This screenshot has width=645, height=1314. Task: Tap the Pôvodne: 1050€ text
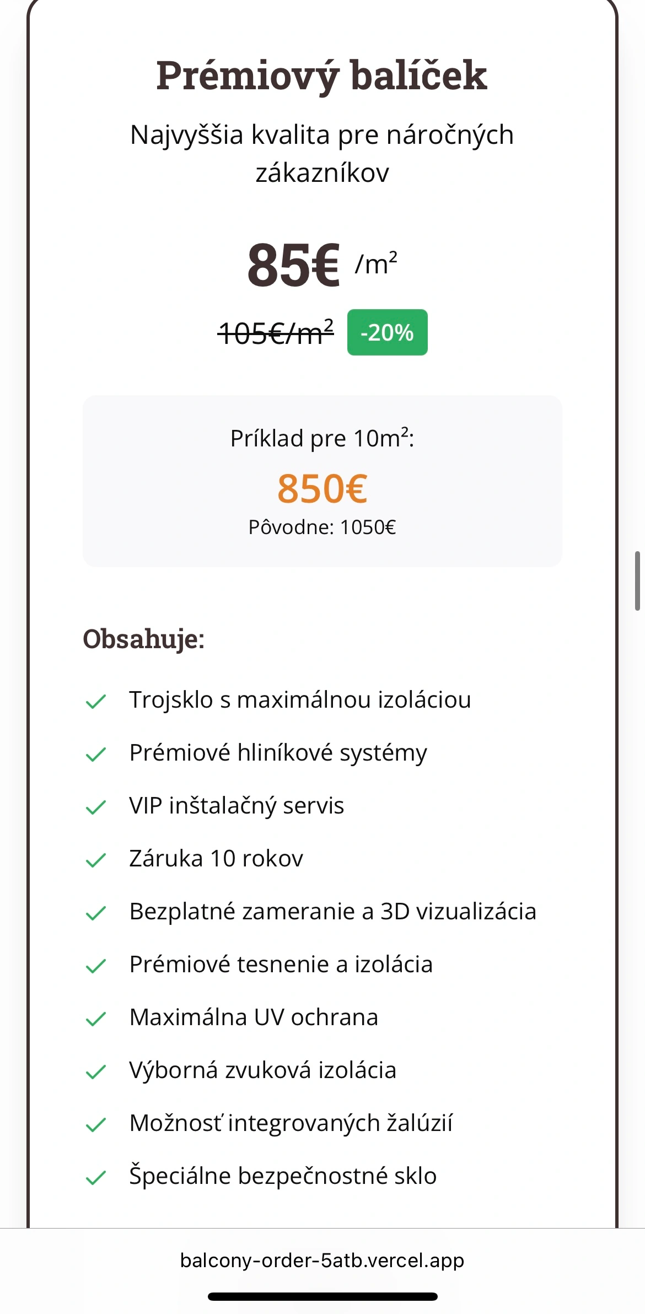pyautogui.click(x=322, y=527)
